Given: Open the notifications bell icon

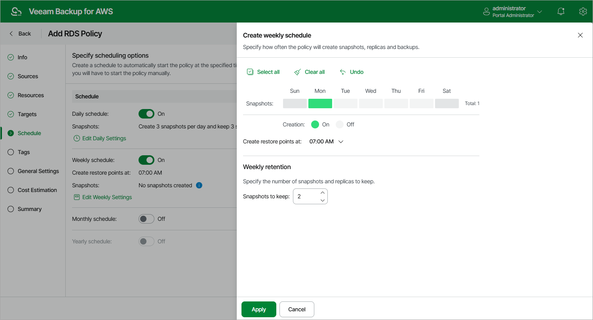Looking at the screenshot, I should 561,11.
